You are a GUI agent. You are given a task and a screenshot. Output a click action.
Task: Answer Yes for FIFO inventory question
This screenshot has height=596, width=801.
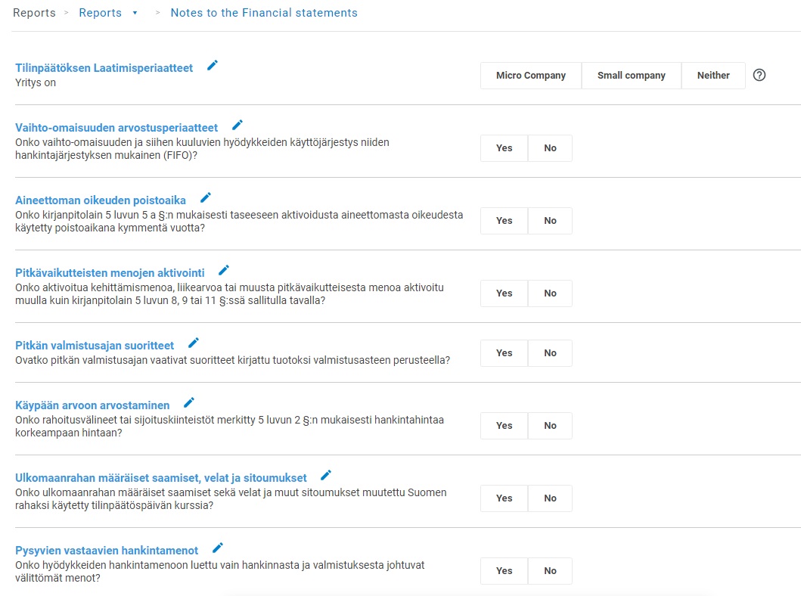[x=505, y=148]
